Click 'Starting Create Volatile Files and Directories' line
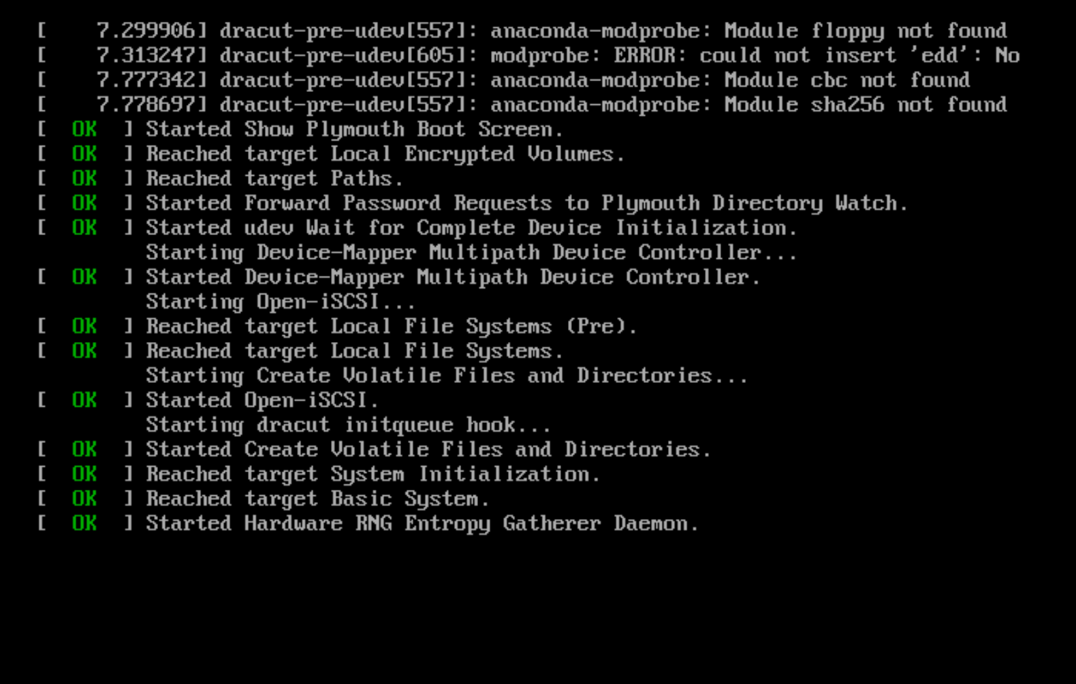Viewport: 1076px width, 684px height. point(447,375)
